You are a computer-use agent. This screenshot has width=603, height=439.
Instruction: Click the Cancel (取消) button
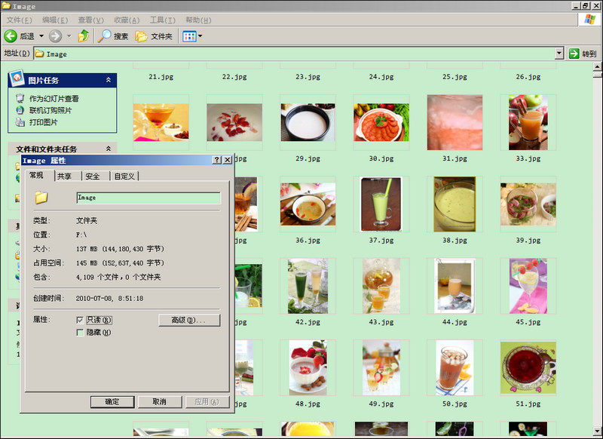point(160,402)
